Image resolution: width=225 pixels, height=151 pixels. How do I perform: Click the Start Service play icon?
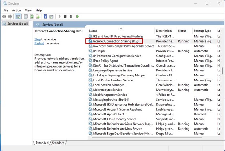coord(59,17)
